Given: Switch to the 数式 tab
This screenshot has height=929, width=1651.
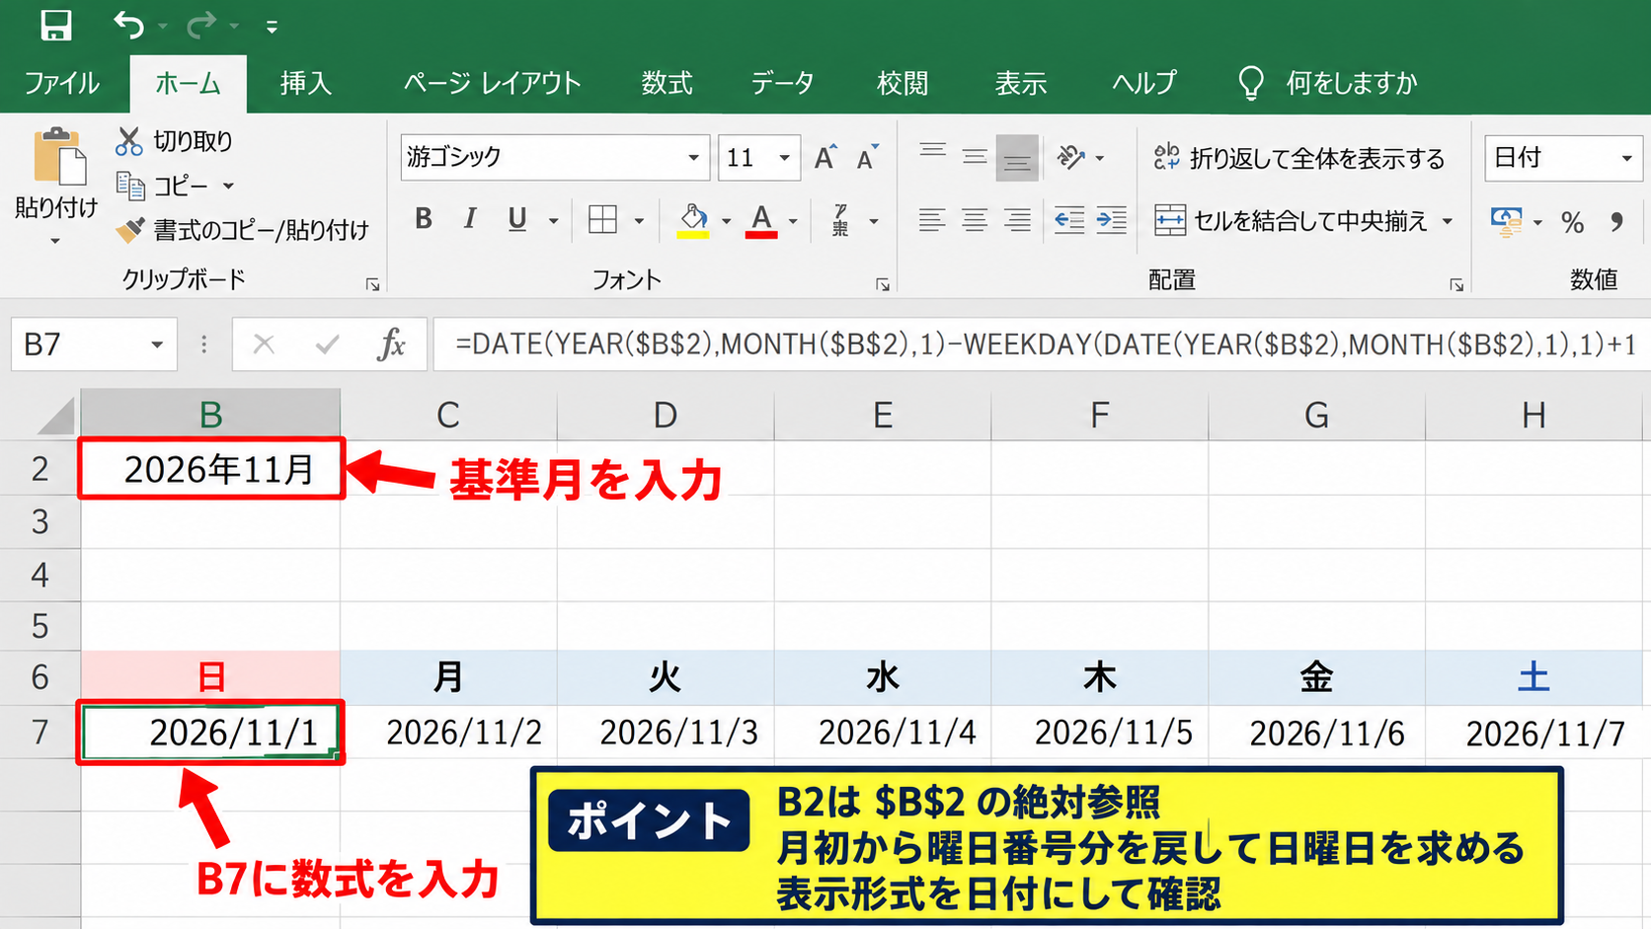Looking at the screenshot, I should tap(667, 83).
